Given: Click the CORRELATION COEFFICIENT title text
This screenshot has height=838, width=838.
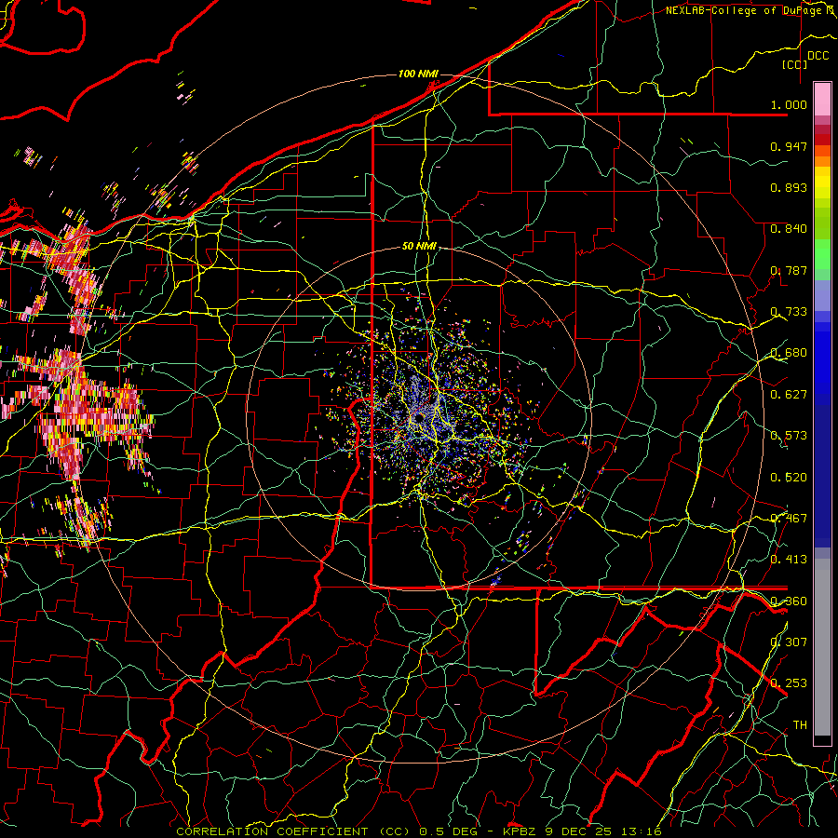Looking at the screenshot, I should [x=272, y=831].
